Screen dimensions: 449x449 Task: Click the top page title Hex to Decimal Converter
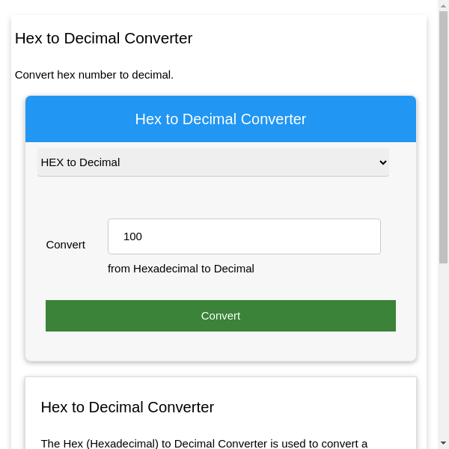(x=104, y=38)
